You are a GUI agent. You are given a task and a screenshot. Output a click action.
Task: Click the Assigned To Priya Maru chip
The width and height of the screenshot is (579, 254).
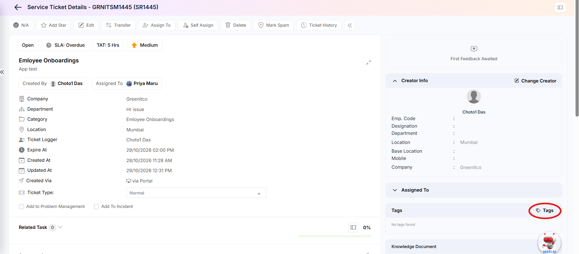pyautogui.click(x=127, y=84)
